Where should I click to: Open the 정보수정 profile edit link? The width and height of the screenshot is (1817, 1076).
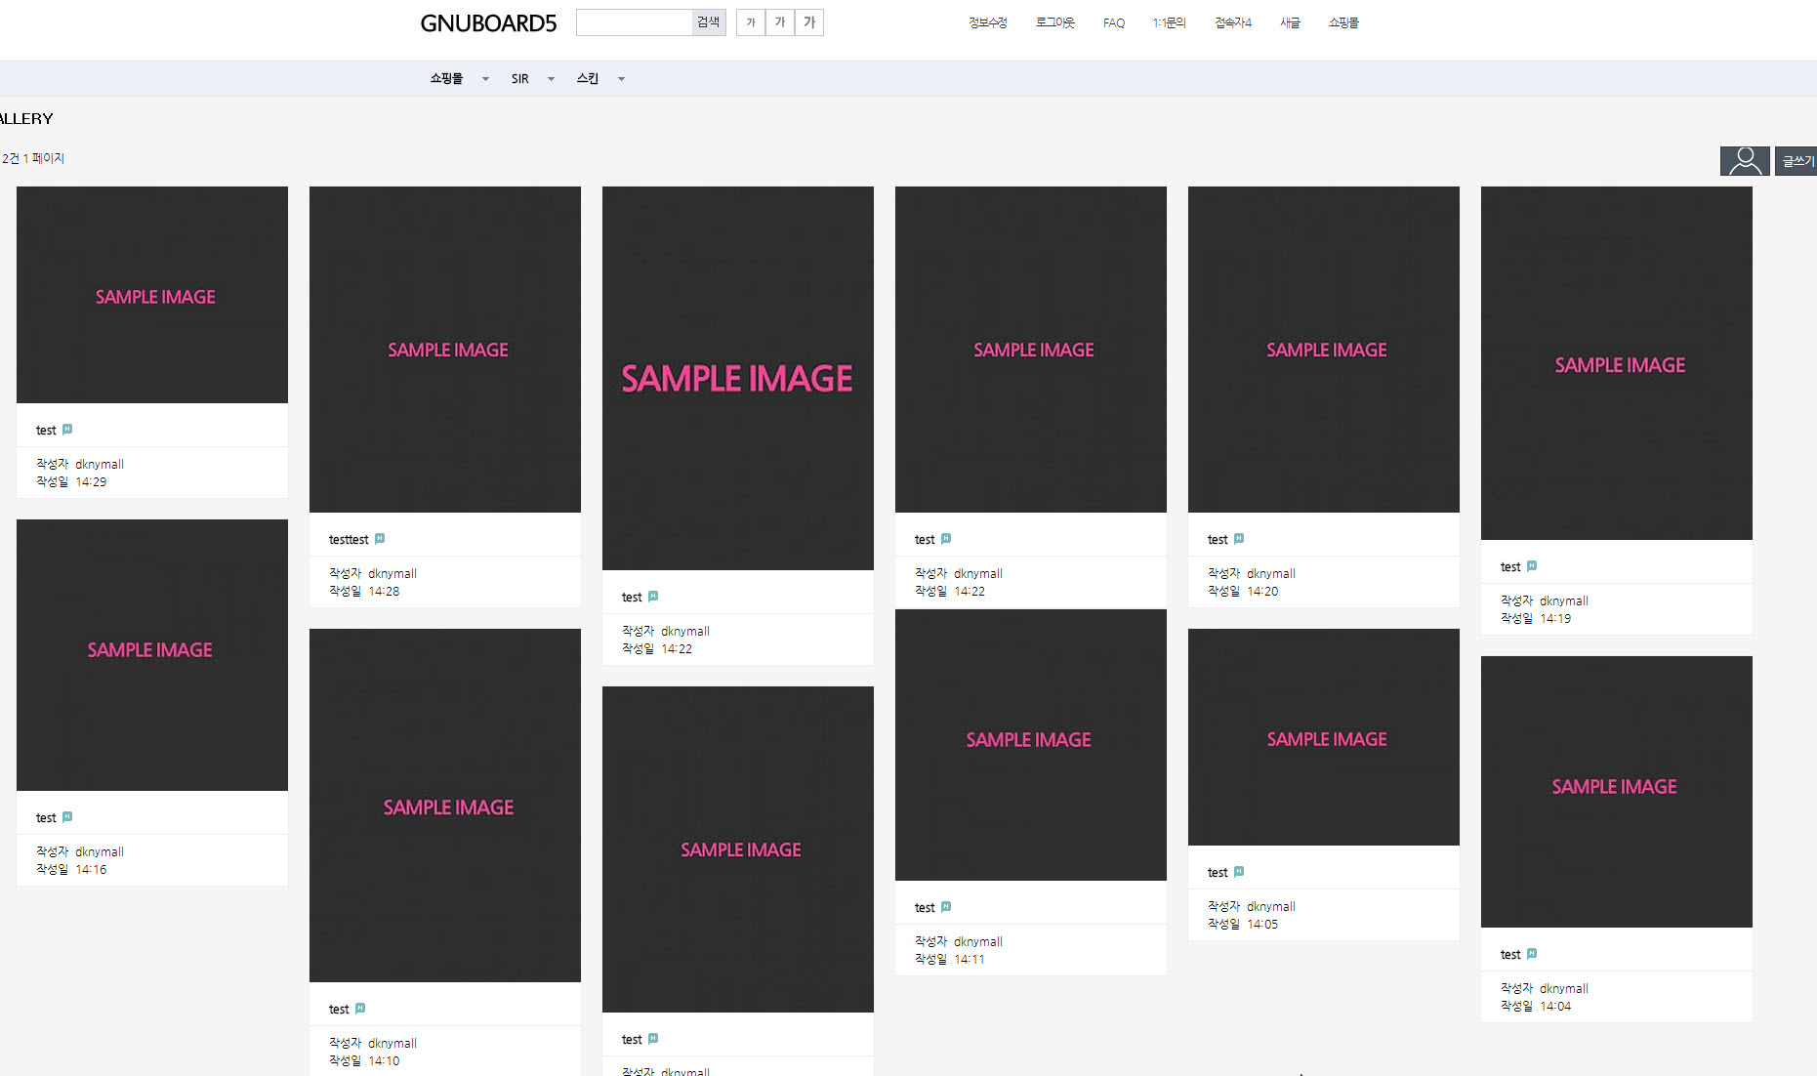987,23
